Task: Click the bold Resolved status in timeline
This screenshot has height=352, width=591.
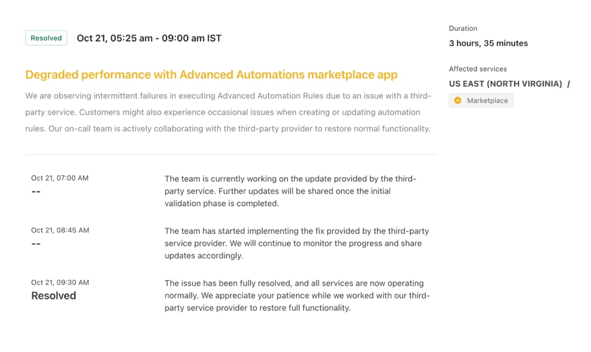Action: coord(54,295)
